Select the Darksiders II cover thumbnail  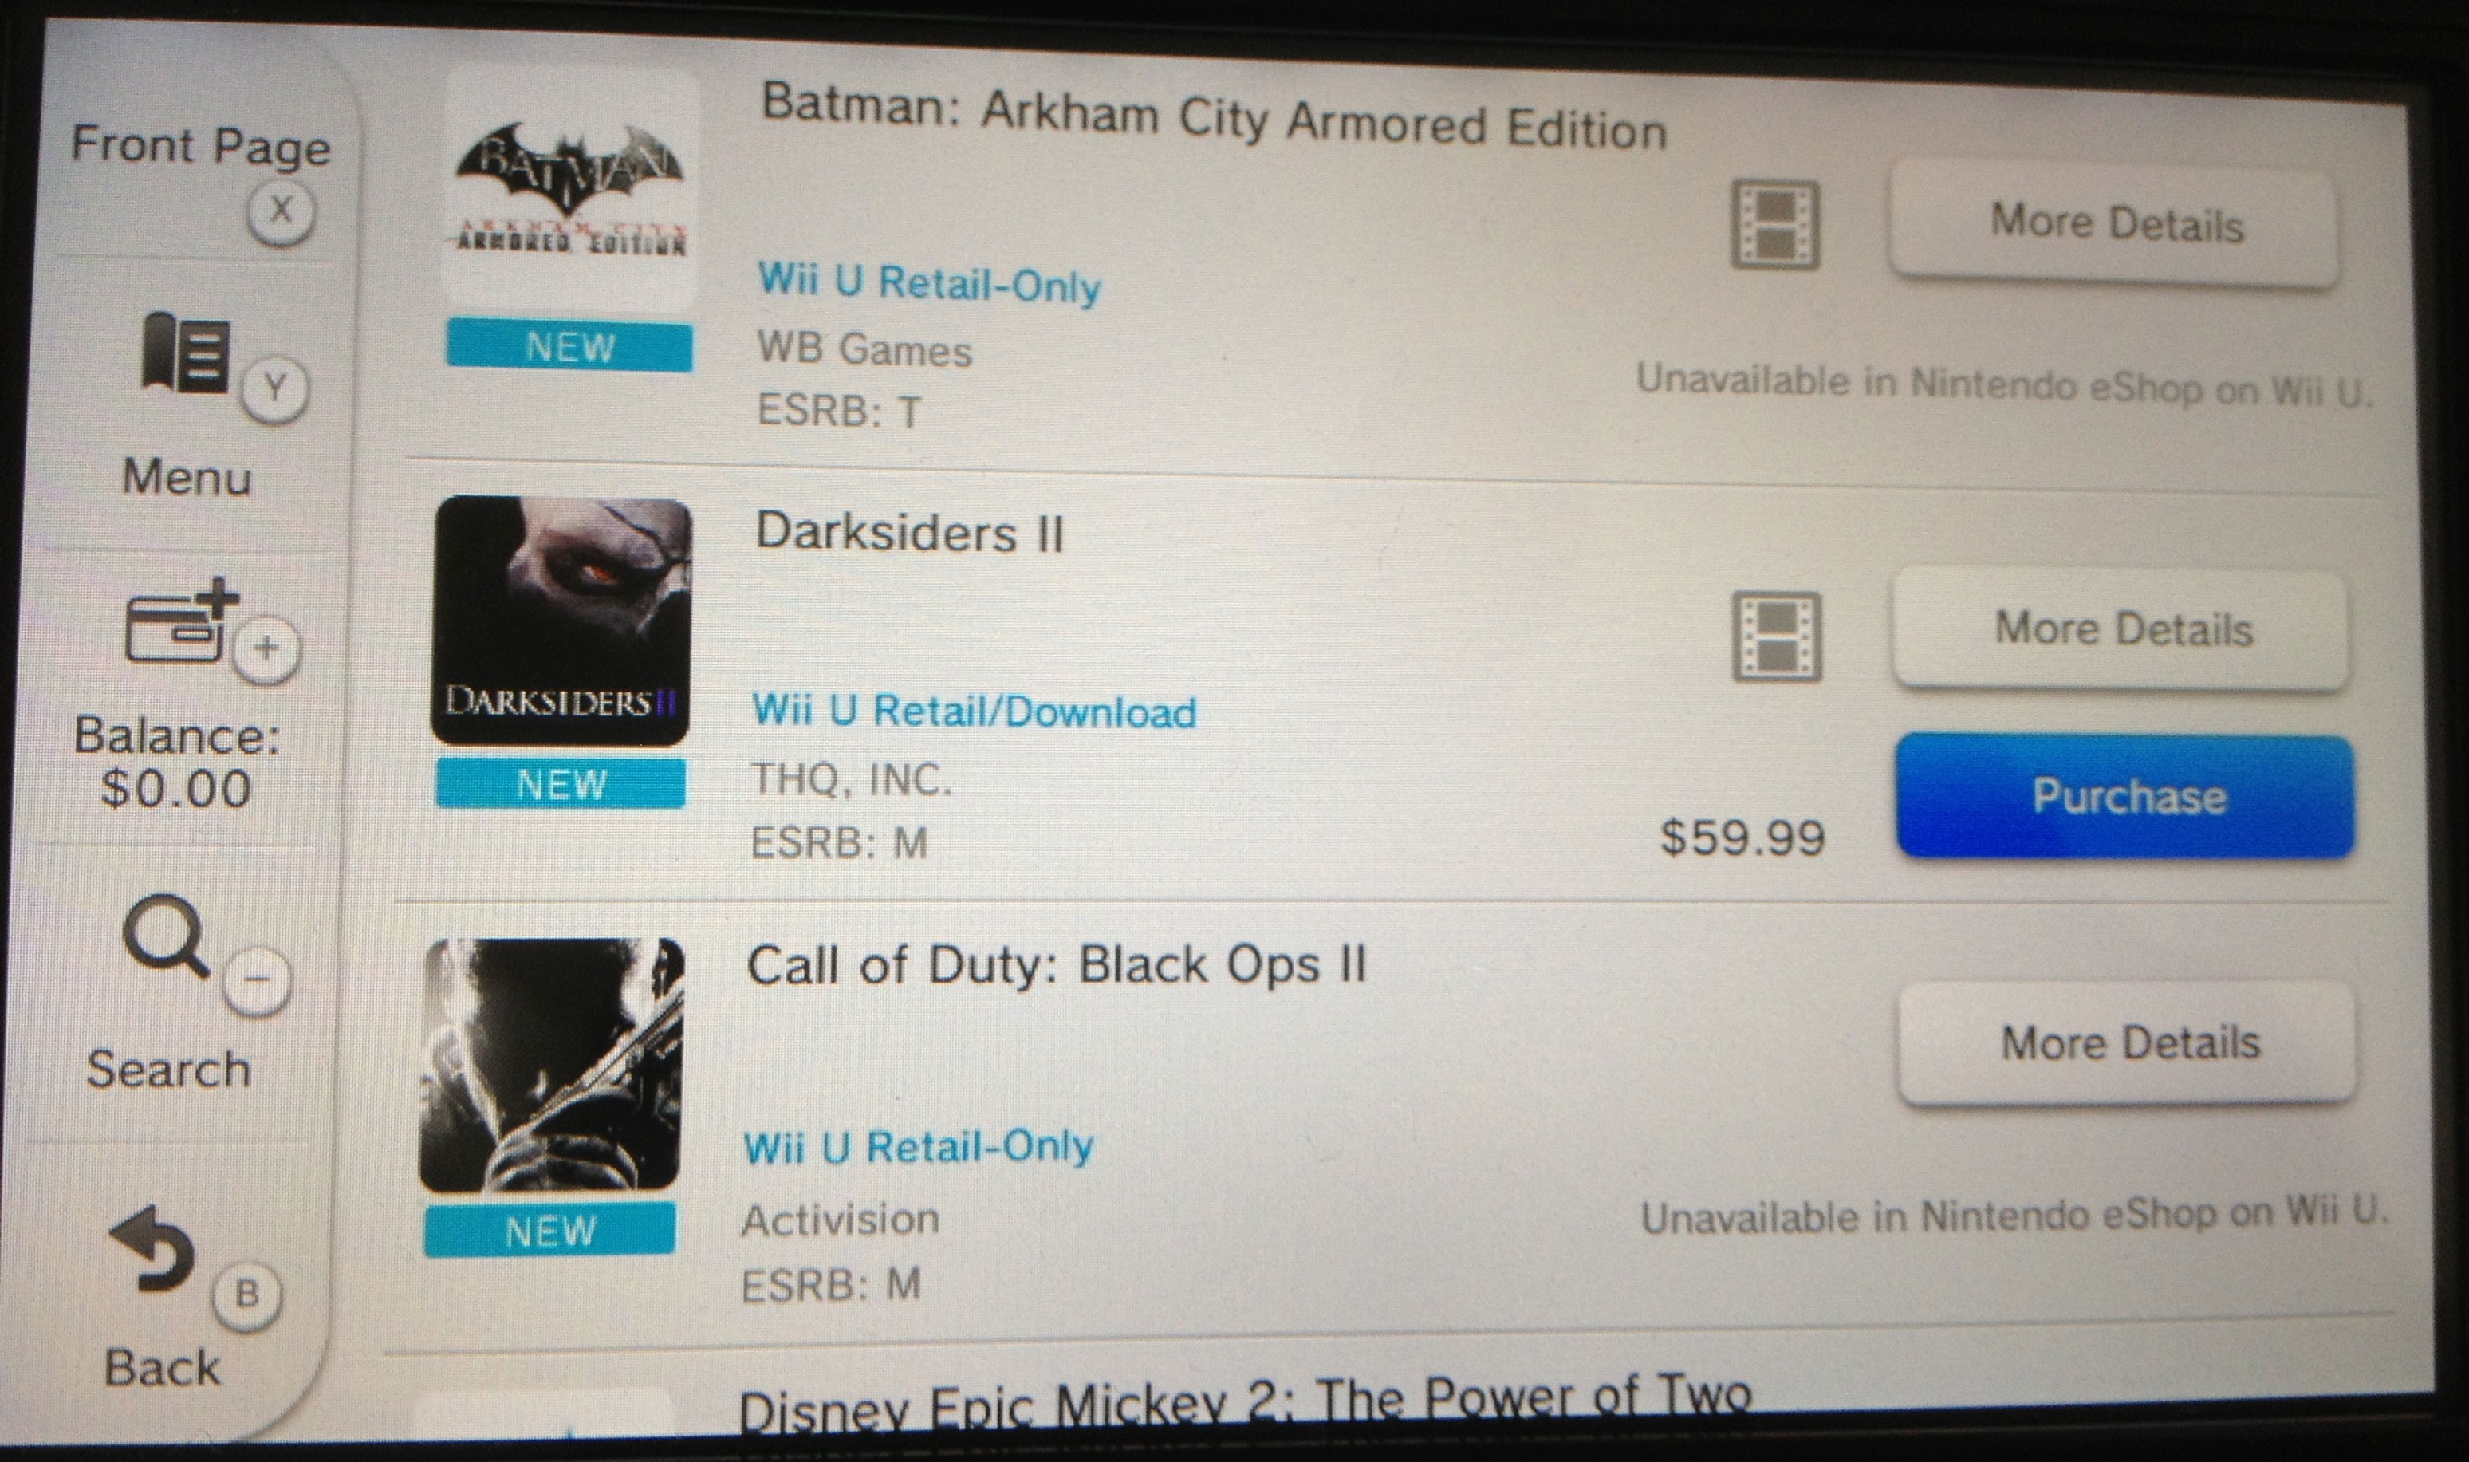click(x=561, y=621)
